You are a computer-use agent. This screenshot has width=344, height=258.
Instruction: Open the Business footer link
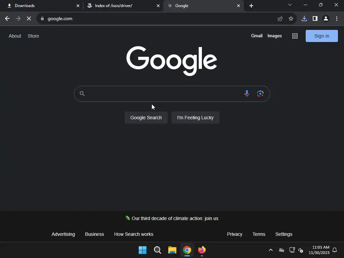94,234
